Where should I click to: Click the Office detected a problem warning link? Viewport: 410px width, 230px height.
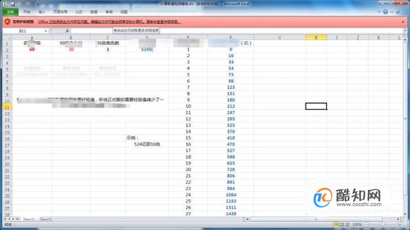109,22
